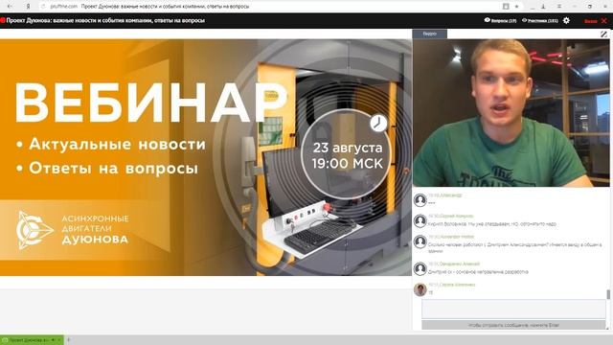The height and width of the screenshot is (345, 613).
Task: Click the chat vertical scrollbar thumb
Action: pos(608,294)
